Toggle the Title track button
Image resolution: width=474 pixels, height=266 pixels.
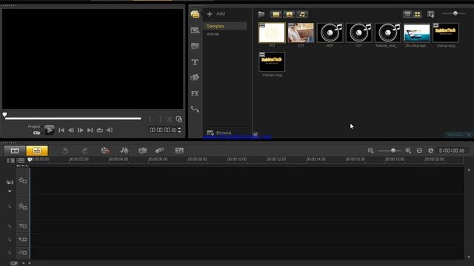pos(23,226)
